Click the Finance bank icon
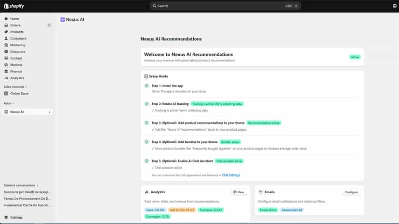 pos(6,71)
